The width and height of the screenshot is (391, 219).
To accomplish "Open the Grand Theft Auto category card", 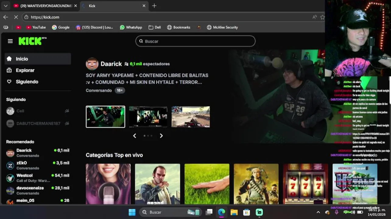I will point(157,184).
